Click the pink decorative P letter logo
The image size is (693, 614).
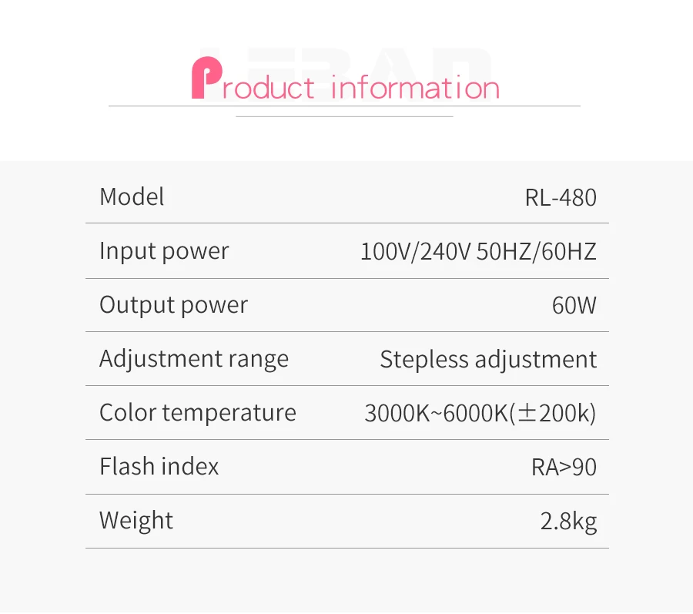tap(206, 78)
